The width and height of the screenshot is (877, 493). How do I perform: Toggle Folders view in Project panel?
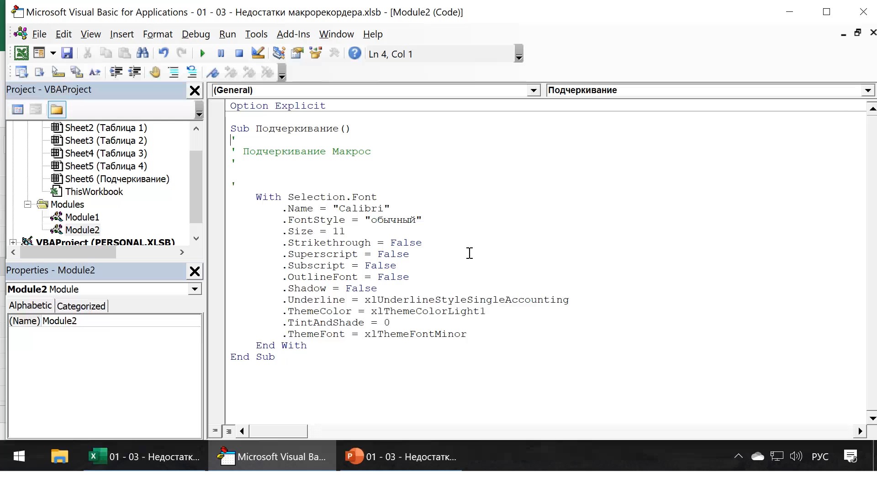tap(57, 110)
